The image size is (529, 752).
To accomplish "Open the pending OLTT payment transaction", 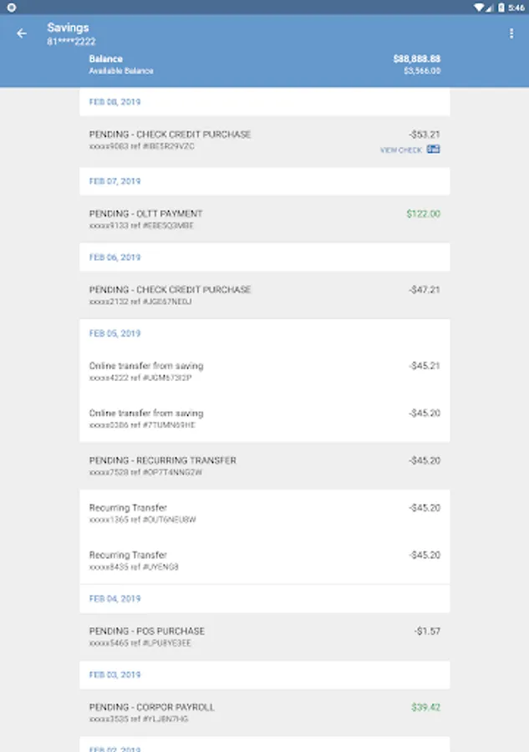I will [251, 219].
